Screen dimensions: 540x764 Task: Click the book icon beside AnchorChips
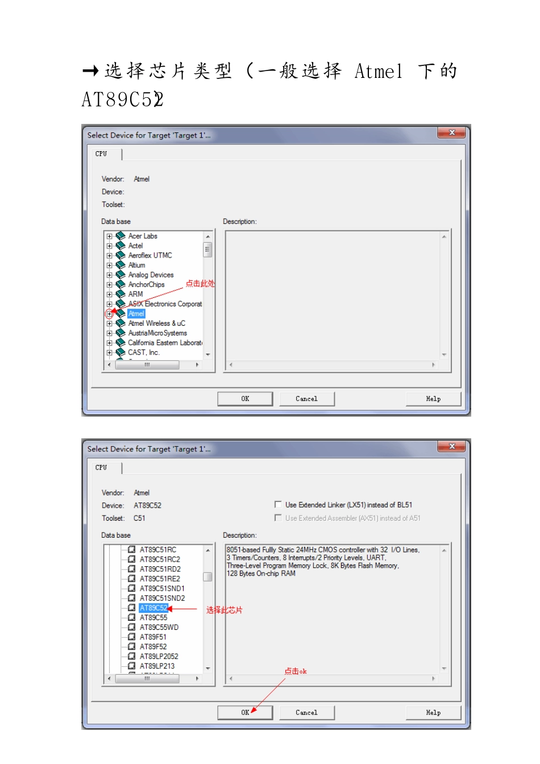pos(121,284)
